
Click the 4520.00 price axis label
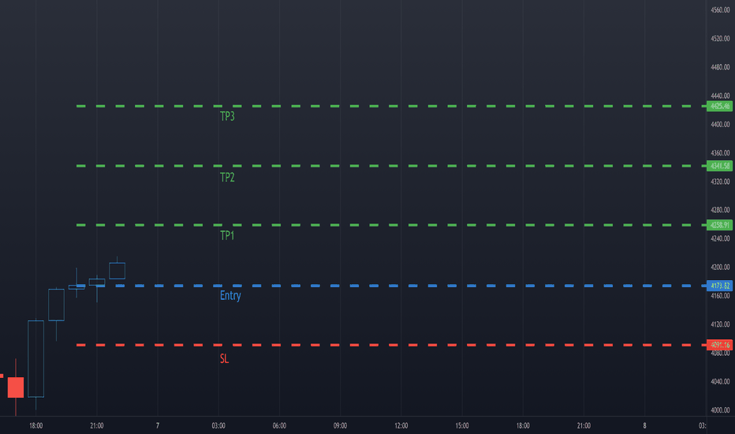click(720, 39)
